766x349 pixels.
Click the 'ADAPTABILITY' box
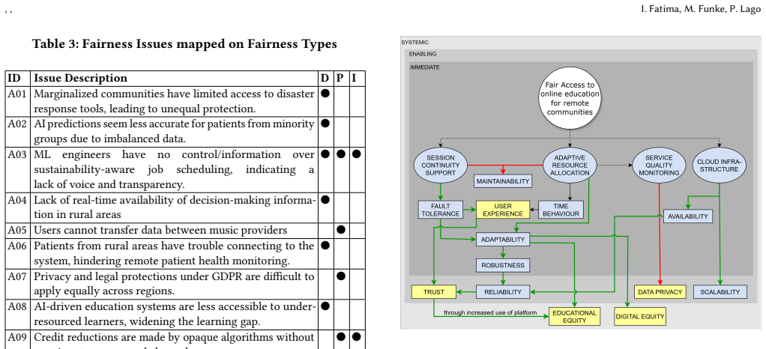tap(503, 240)
